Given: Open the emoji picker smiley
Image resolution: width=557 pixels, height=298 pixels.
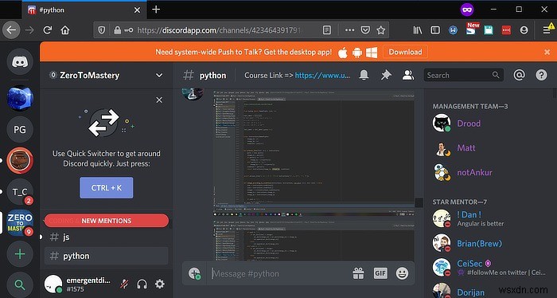Looking at the screenshot, I should 402,273.
